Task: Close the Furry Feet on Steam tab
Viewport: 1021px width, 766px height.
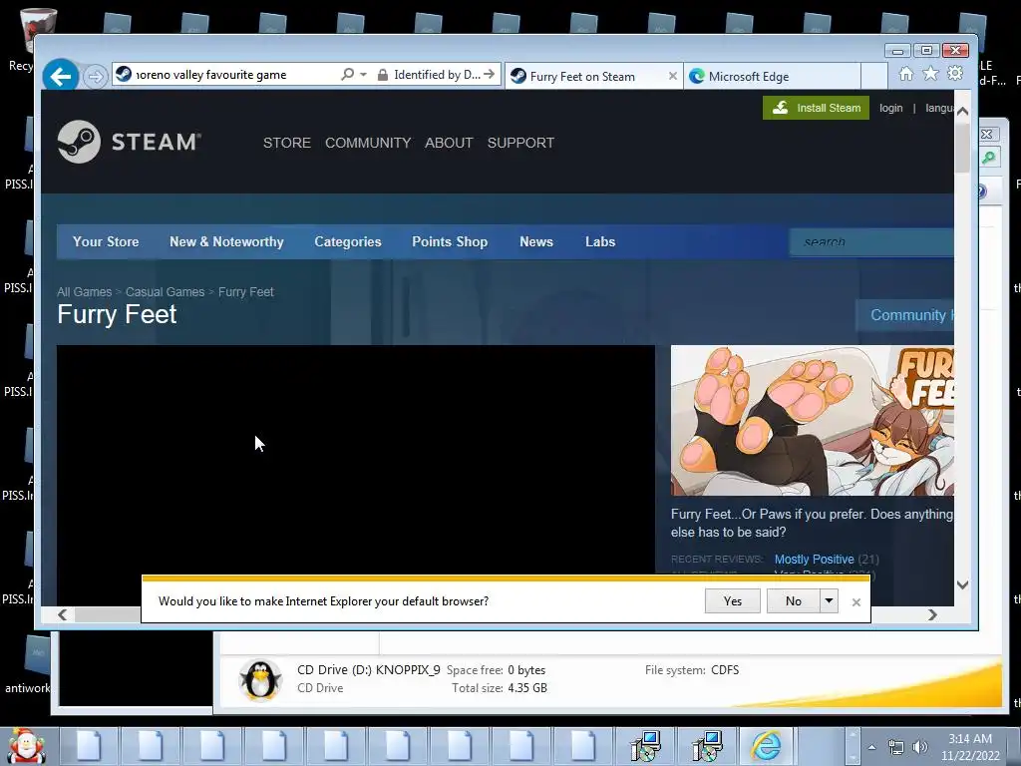Action: click(x=673, y=76)
